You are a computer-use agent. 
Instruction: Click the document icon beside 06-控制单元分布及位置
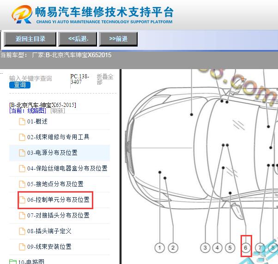[x=22, y=200]
